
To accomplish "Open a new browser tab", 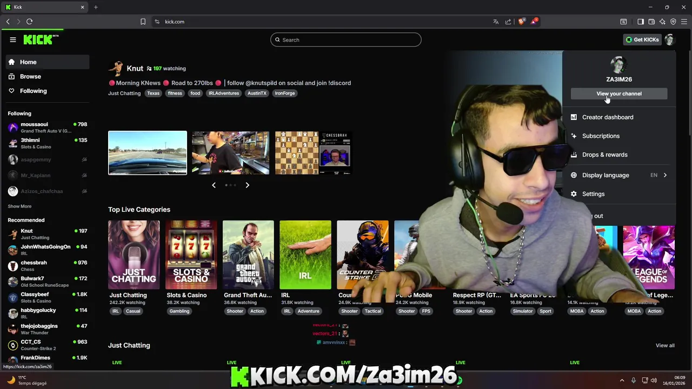I will point(96,7).
